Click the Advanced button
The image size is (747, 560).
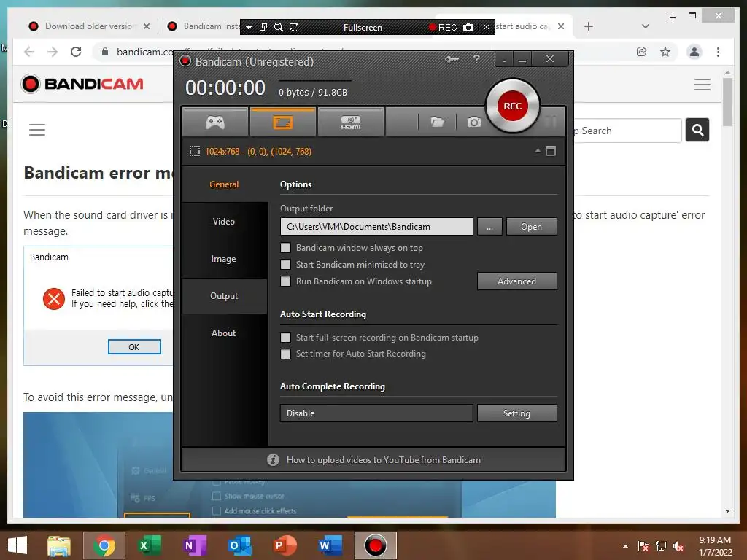click(517, 281)
